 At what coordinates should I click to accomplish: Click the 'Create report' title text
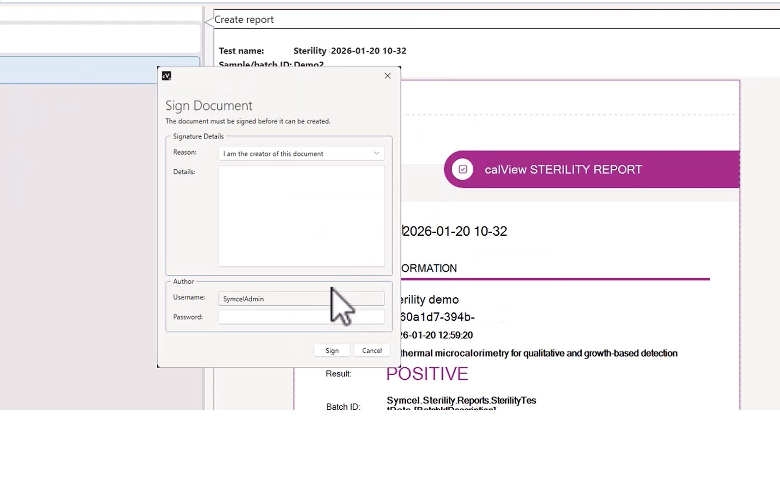[244, 20]
